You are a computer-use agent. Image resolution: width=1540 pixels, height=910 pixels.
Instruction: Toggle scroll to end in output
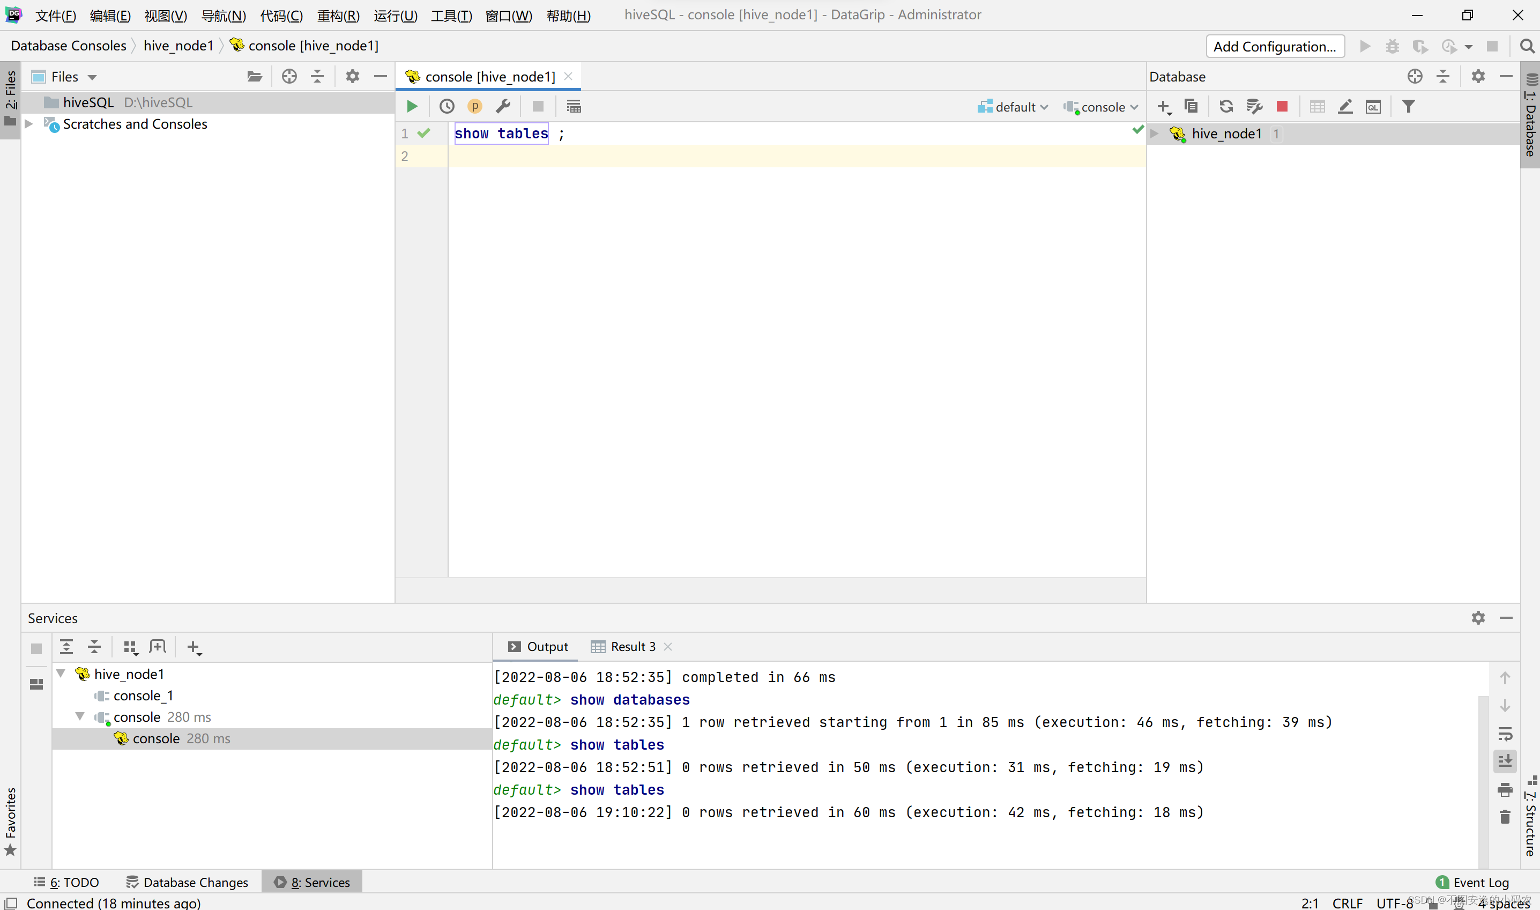1505,761
